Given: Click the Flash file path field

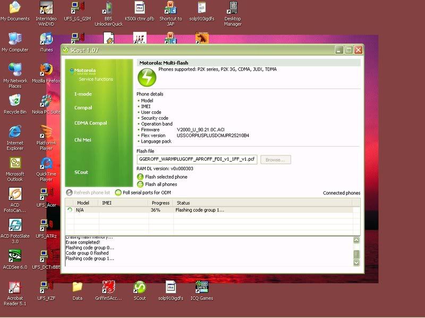Looking at the screenshot, I should [x=197, y=160].
